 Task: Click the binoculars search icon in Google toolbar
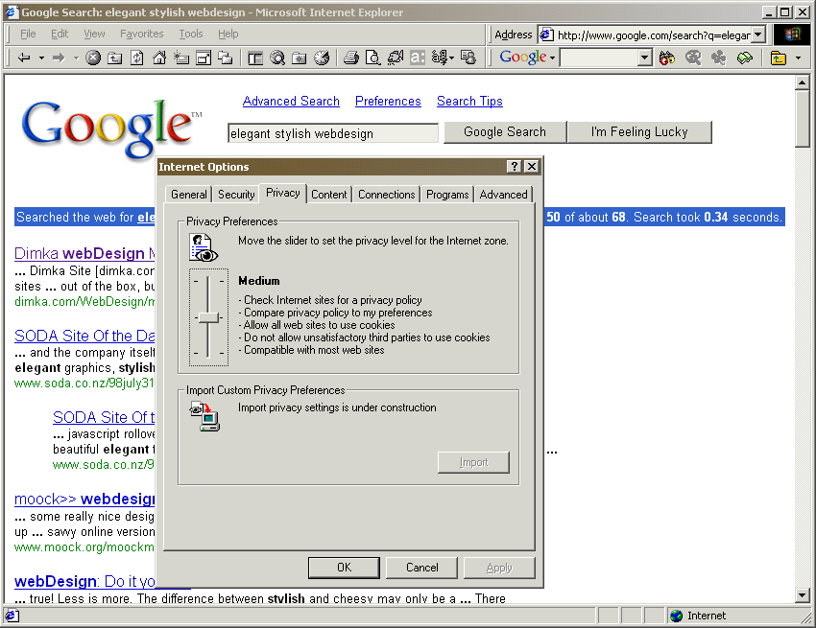[x=666, y=58]
